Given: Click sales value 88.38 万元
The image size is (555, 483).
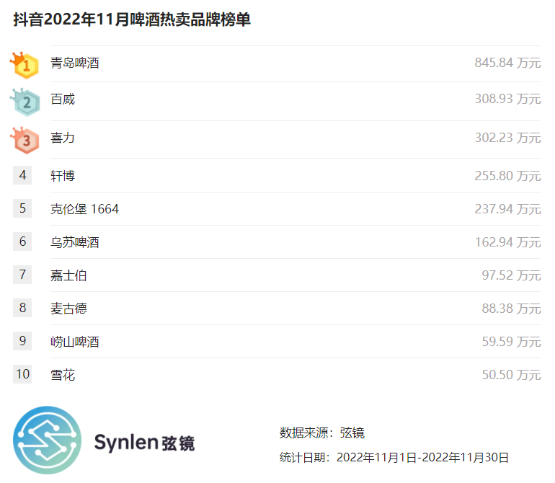Looking at the screenshot, I should [x=511, y=309].
